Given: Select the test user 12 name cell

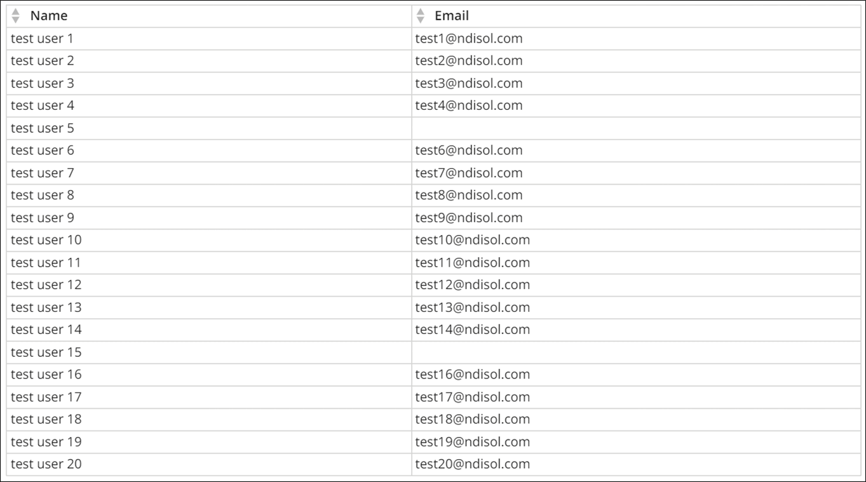Looking at the screenshot, I should pos(208,285).
